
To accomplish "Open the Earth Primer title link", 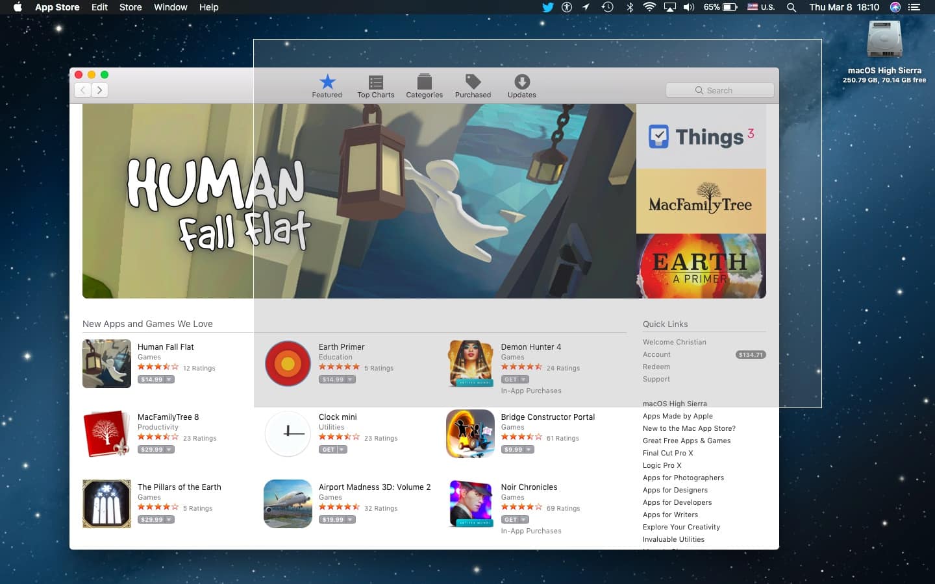I will click(342, 347).
